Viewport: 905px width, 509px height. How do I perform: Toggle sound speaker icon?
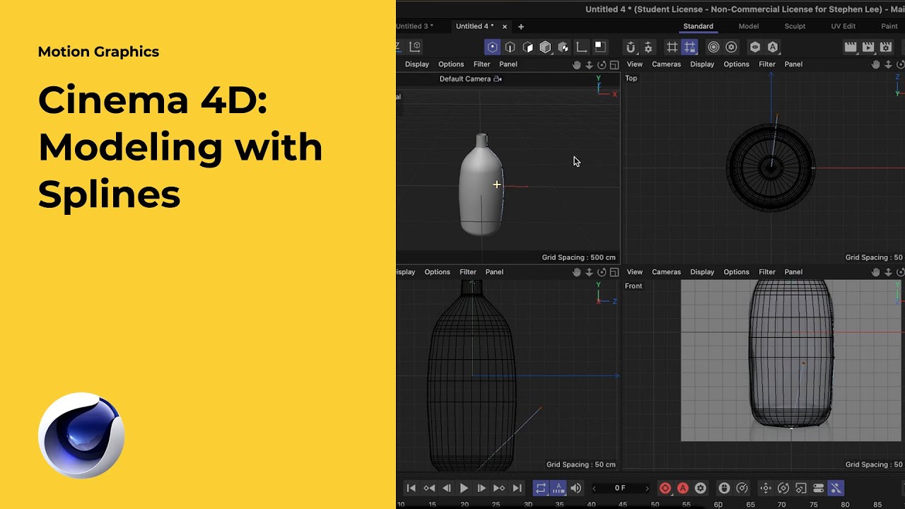576,488
